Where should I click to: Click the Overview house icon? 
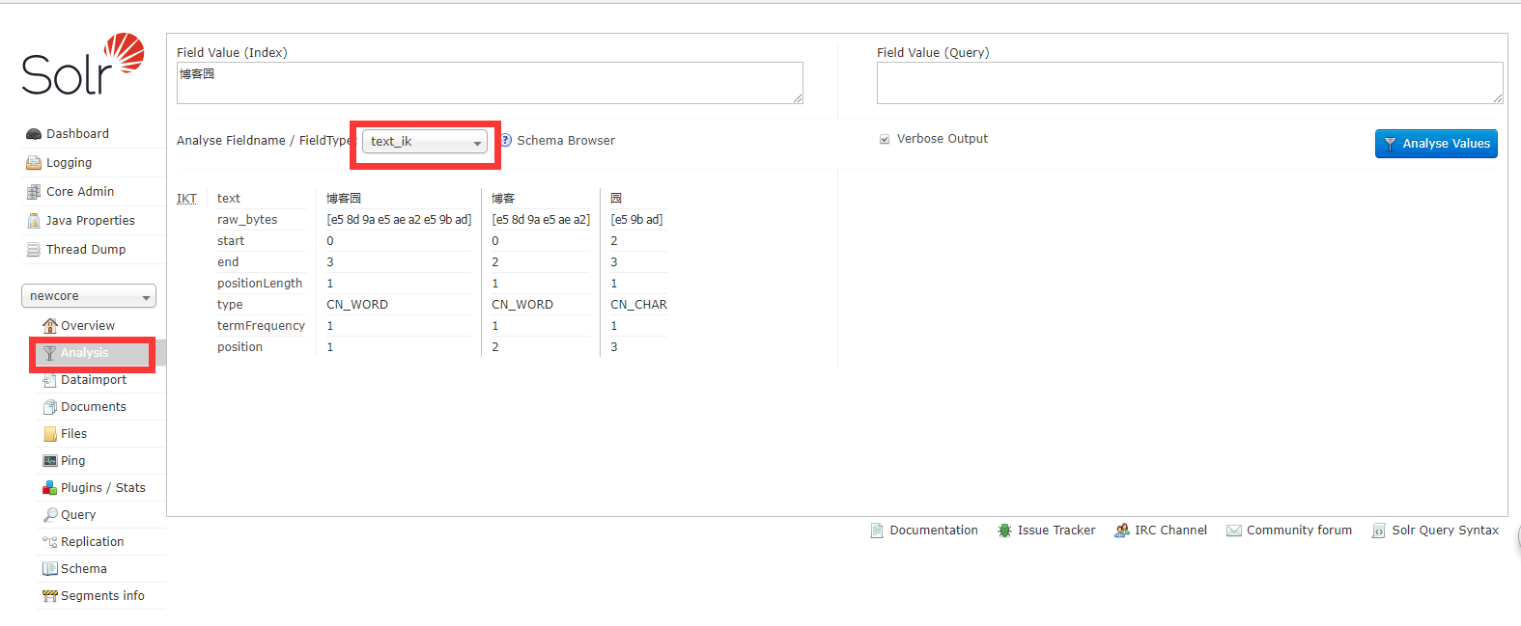coord(50,326)
